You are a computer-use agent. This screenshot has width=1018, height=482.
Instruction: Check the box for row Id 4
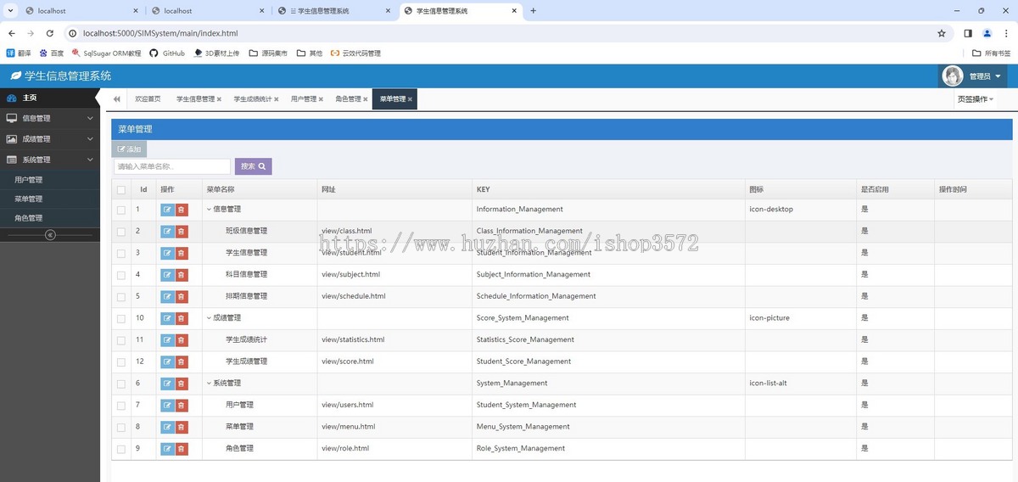(x=121, y=275)
